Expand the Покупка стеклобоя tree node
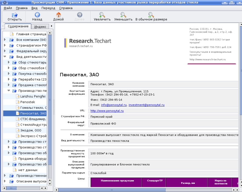 point(9,74)
